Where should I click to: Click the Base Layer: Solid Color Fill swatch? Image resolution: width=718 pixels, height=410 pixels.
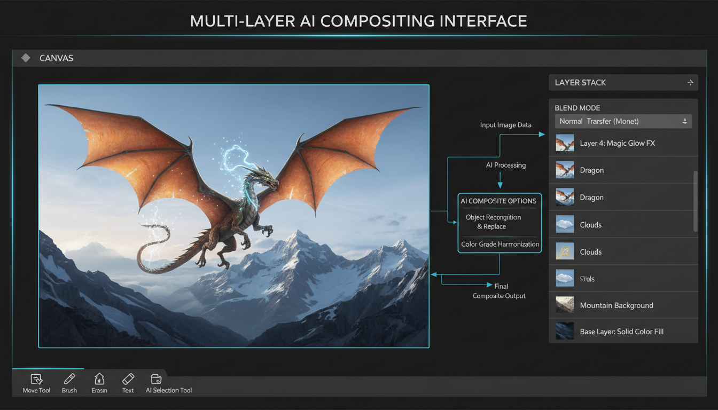tap(565, 331)
